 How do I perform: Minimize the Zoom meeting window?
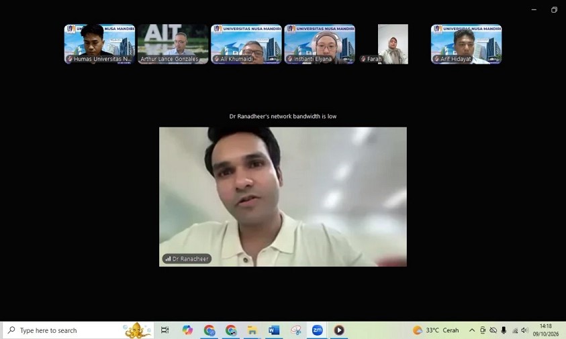click(534, 10)
